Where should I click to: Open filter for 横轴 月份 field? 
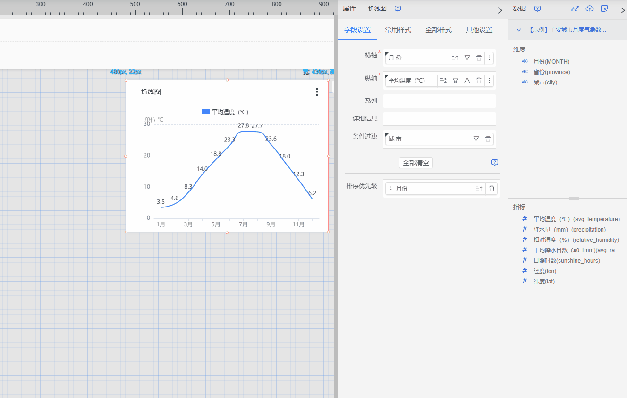coord(467,58)
